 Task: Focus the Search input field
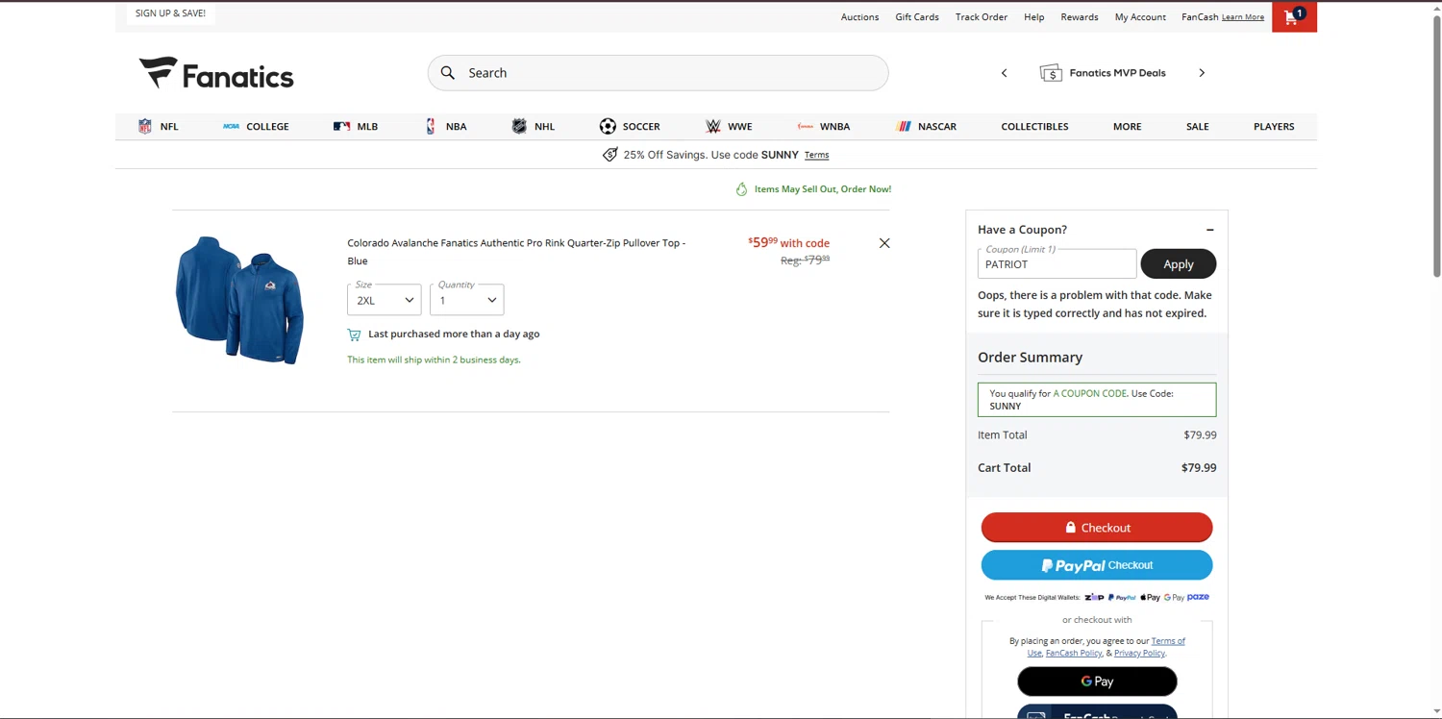click(658, 73)
